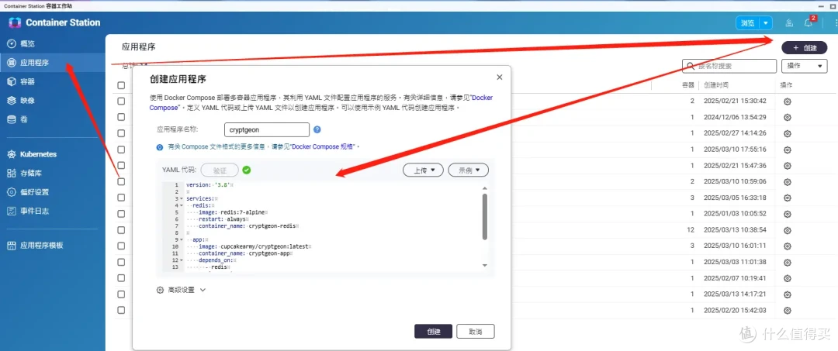The width and height of the screenshot is (838, 351).
Task: Click the 验证 validate YAML button
Action: (220, 170)
